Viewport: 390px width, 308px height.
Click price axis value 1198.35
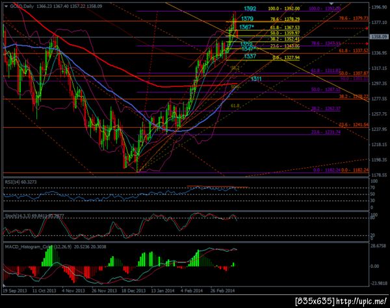pos(379,160)
